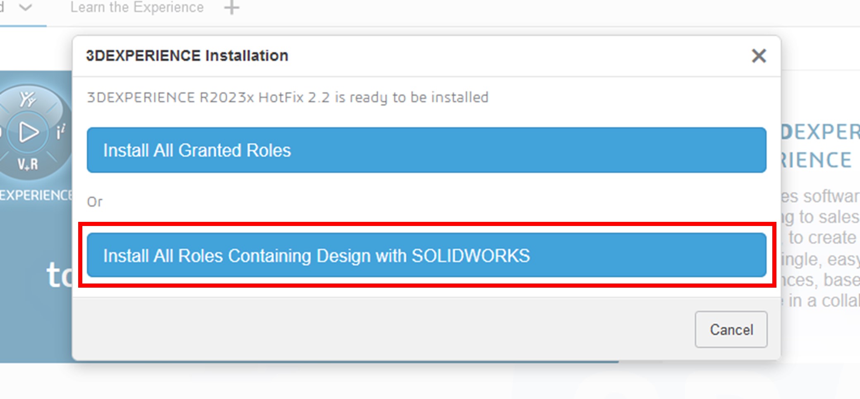This screenshot has width=860, height=399.
Task: Click Install All Granted Roles
Action: (426, 150)
